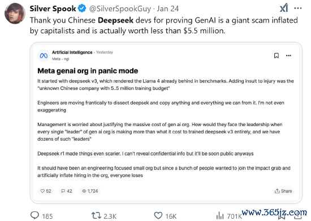Click the Grok xI icon
Screen dimensions: 311x221
click(284, 8)
